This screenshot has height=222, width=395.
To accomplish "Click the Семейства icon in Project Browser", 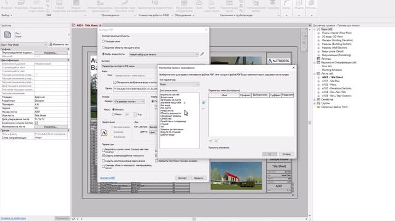I will (318, 99).
